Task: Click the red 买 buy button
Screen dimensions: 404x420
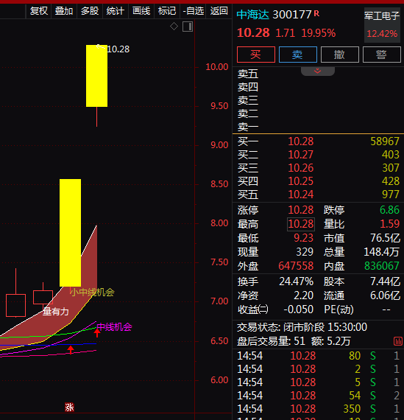Action: [256, 55]
